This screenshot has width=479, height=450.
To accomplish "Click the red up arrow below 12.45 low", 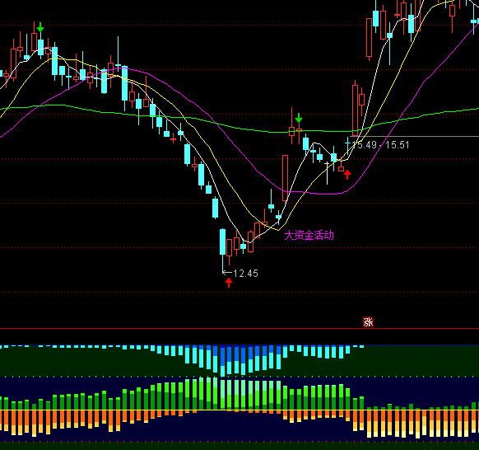I will point(229,283).
